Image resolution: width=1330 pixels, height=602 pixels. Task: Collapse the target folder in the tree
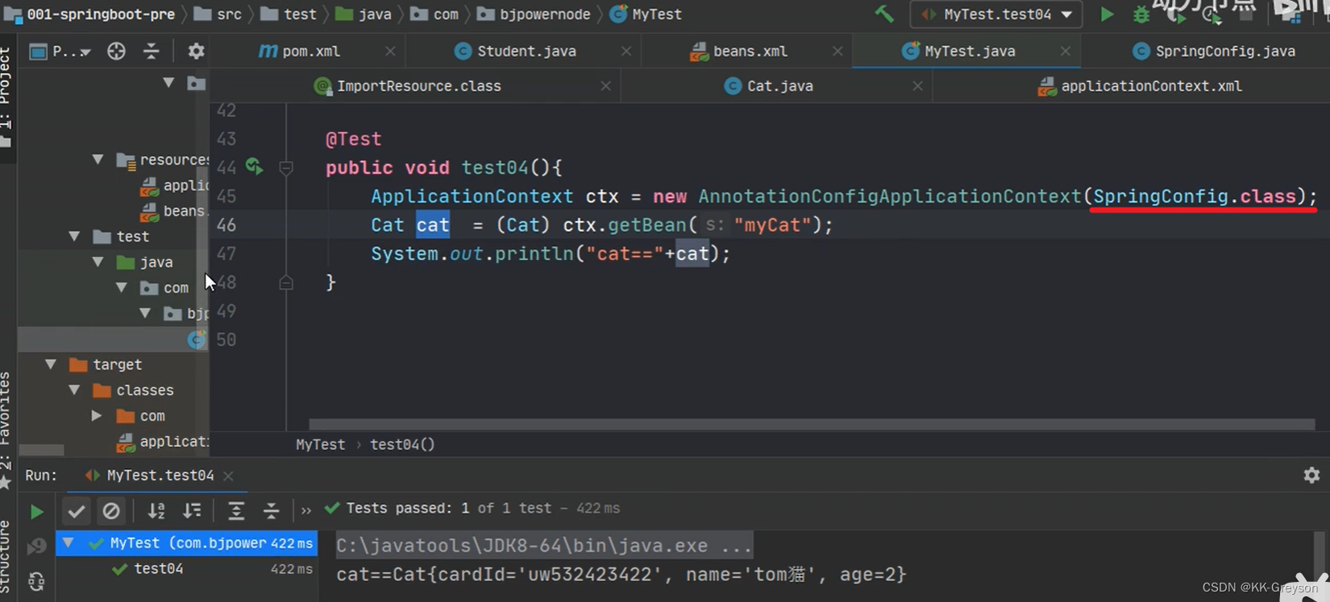(x=51, y=365)
